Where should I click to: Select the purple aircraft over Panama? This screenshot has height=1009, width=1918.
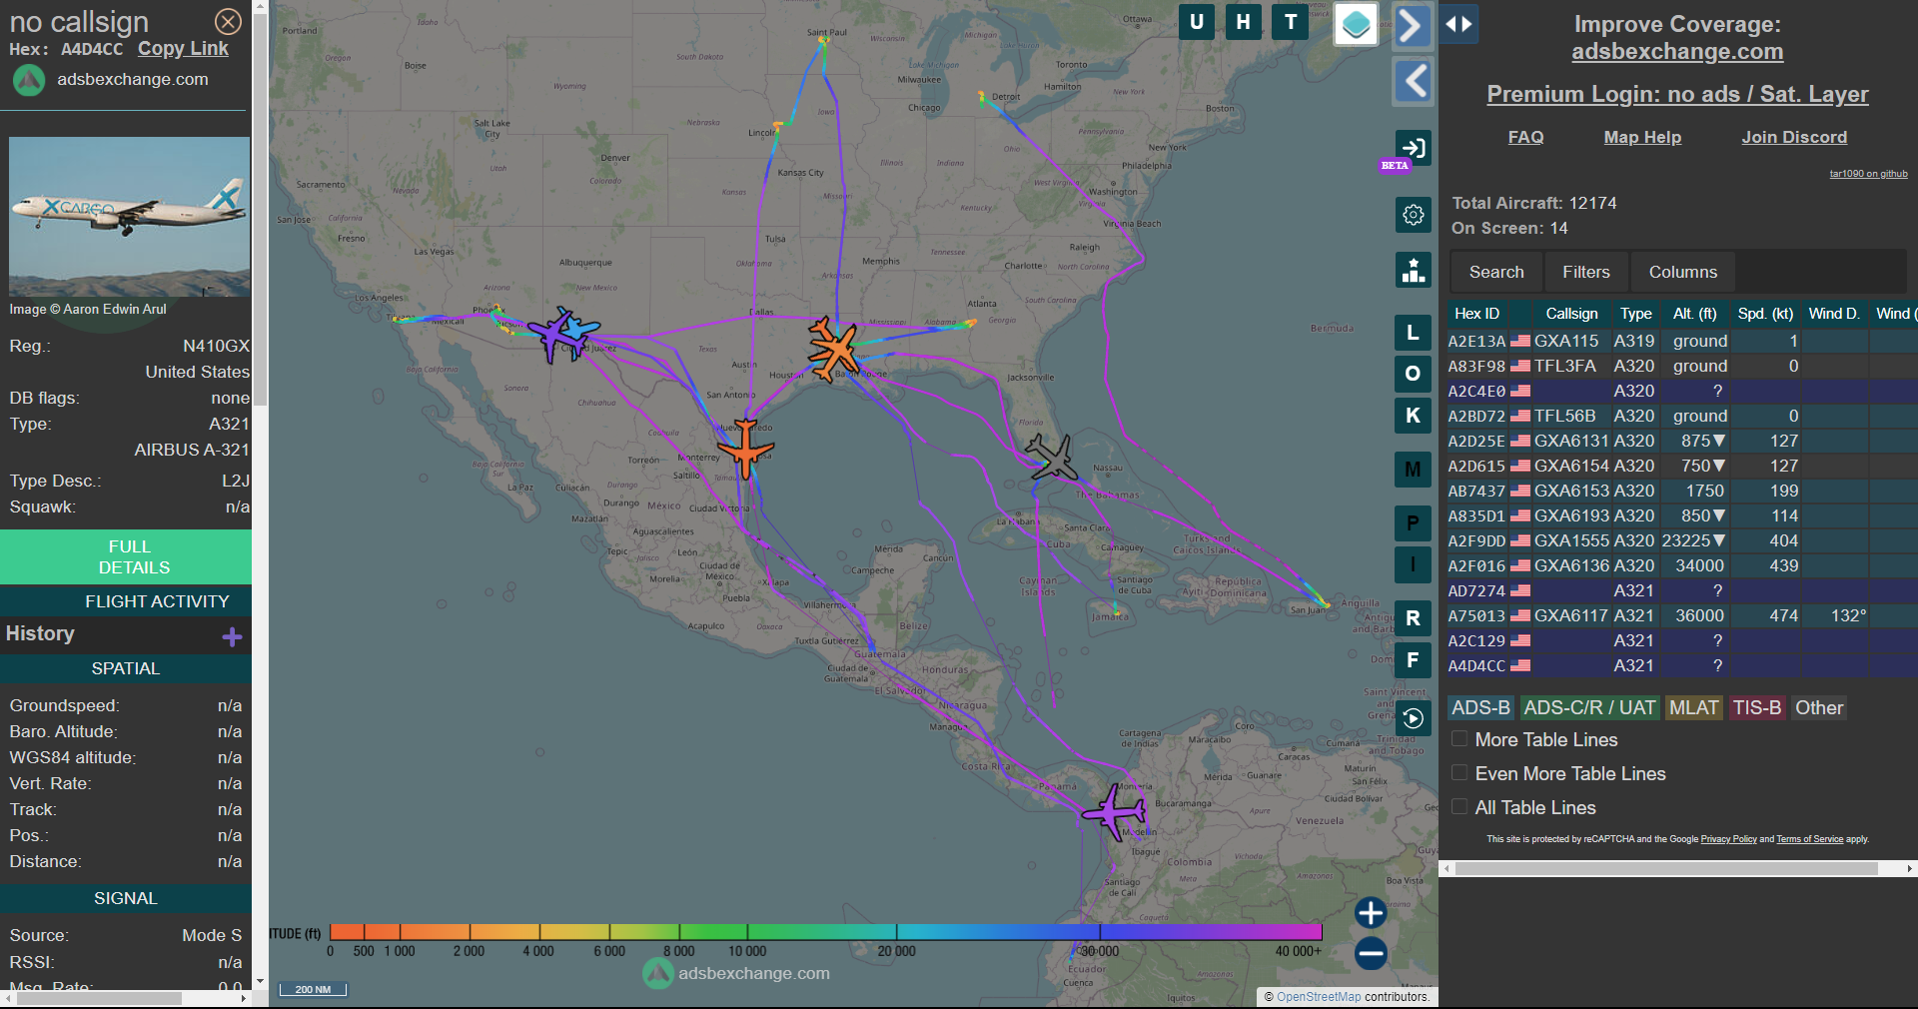pyautogui.click(x=1116, y=812)
